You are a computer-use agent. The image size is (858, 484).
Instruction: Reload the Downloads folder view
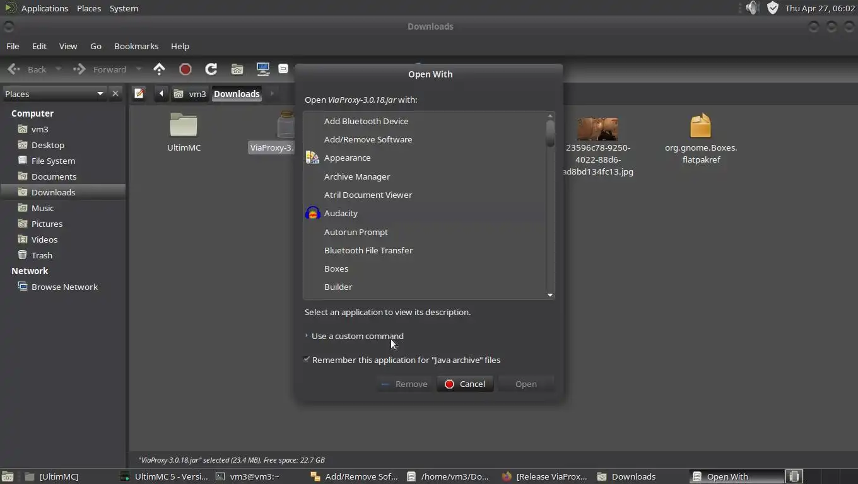point(211,69)
